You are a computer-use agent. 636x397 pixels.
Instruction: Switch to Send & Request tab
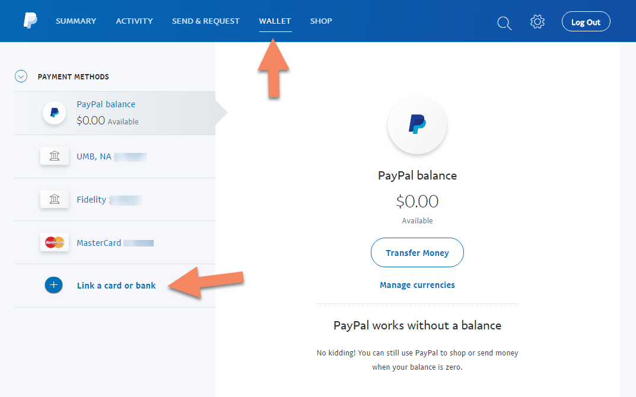[x=206, y=21]
